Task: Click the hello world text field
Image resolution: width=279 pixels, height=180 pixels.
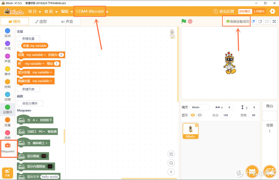Action: [x=50, y=177]
